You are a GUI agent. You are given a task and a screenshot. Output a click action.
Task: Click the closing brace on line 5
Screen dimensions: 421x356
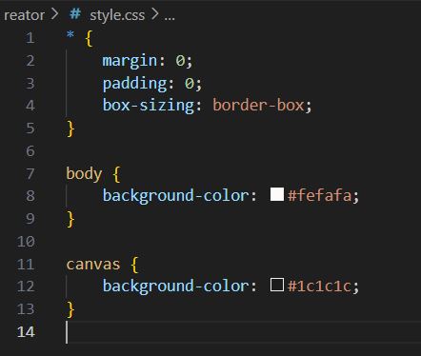70,129
